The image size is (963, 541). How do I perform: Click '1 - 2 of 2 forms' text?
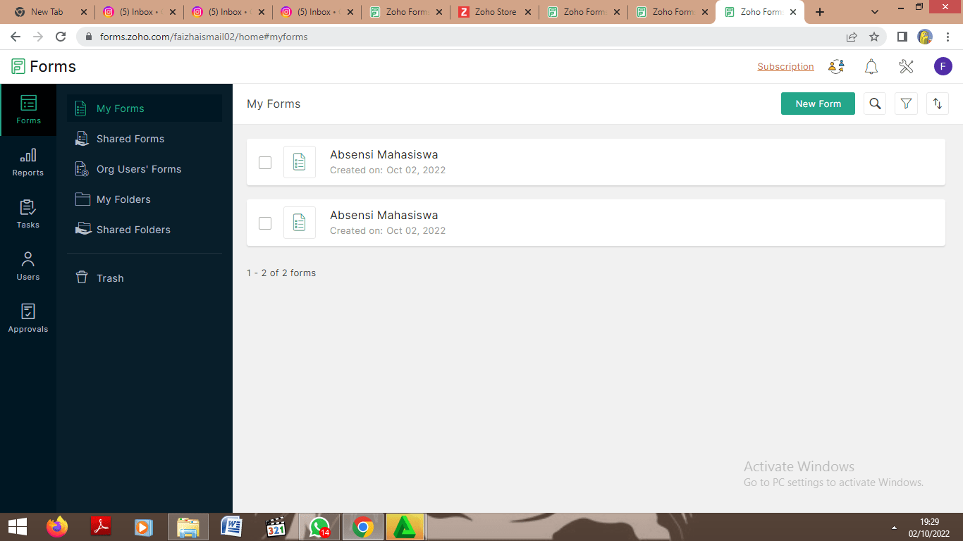click(281, 273)
